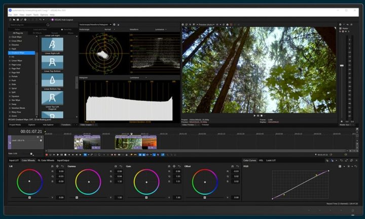Switch to the Input/Output tab
Viewport: 365px width, 219px height.
pos(63,160)
